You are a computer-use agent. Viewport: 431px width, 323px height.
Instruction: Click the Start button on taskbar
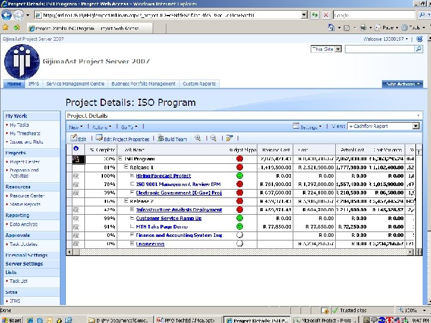(12, 320)
